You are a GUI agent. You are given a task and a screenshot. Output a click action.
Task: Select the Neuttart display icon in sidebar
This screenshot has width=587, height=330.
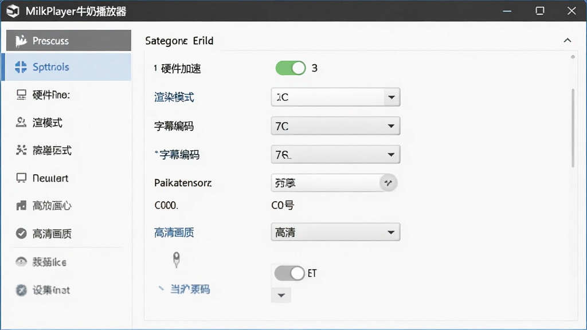click(21, 178)
